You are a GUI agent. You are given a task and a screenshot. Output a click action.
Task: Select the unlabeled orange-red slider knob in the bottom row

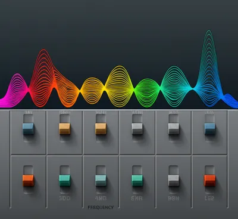[x=29, y=181]
